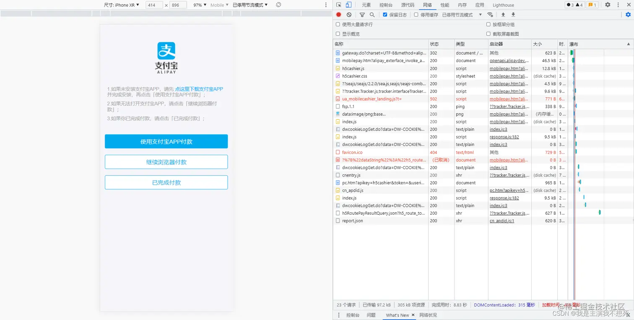Click the width field showing 414
The image size is (634, 320).
tap(154, 5)
